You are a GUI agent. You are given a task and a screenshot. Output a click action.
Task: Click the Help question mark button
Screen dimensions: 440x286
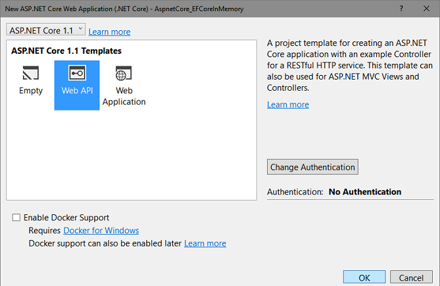[401, 9]
